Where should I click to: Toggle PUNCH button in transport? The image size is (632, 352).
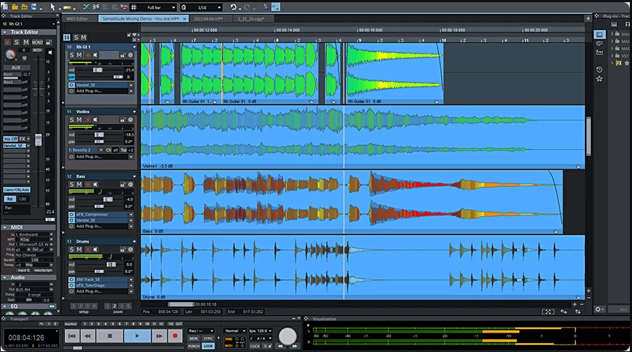tap(194, 346)
